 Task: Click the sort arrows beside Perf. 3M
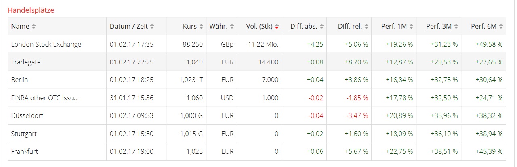[x=456, y=27]
